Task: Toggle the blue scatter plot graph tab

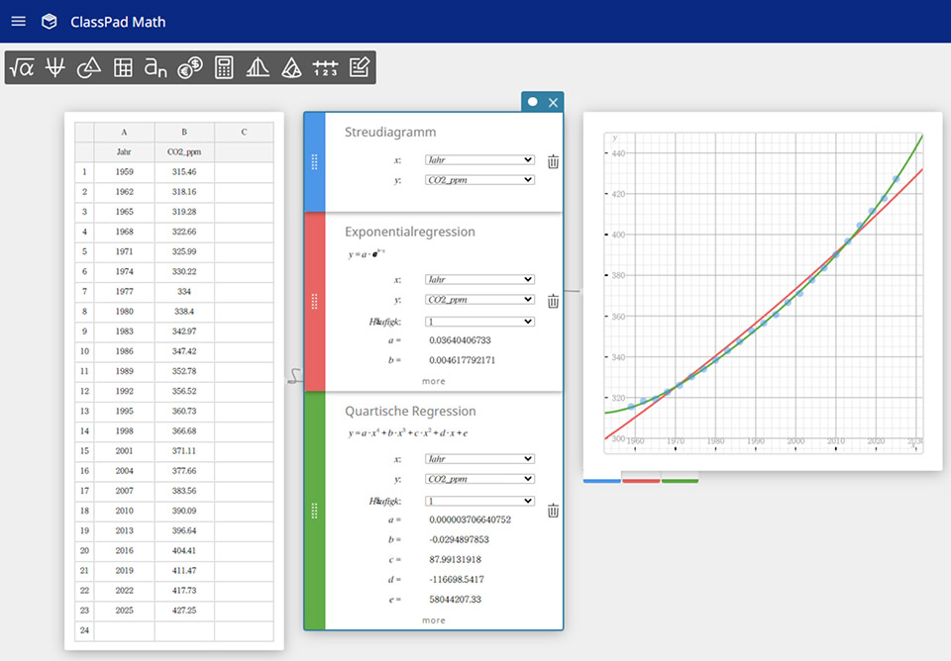Action: coord(602,481)
